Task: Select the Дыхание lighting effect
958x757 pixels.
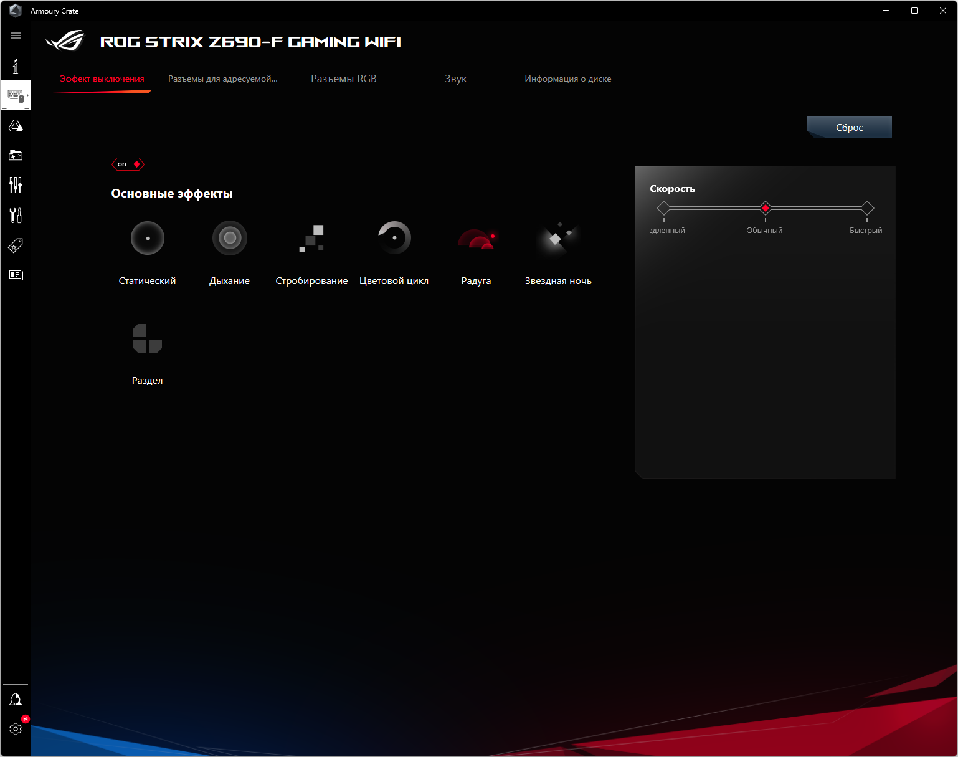Action: click(230, 253)
